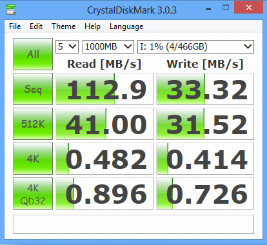
Task: Open the test count dropdown showing 5
Action: (67, 46)
